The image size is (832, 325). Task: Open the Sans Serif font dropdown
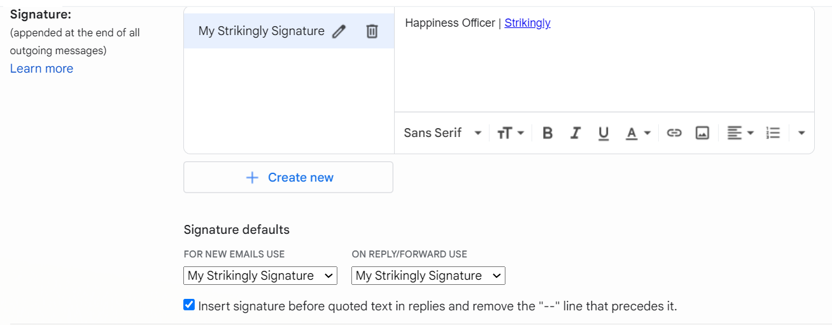click(443, 133)
